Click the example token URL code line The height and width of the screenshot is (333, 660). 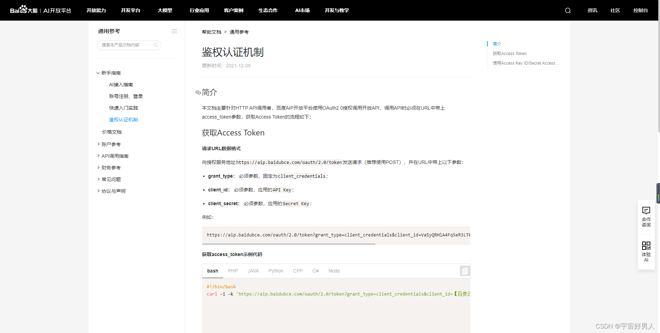point(338,235)
